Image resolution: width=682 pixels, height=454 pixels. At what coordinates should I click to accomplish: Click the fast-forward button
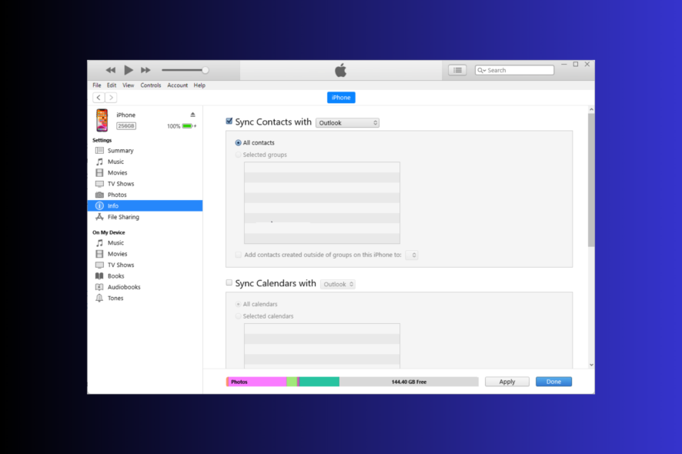click(x=145, y=70)
